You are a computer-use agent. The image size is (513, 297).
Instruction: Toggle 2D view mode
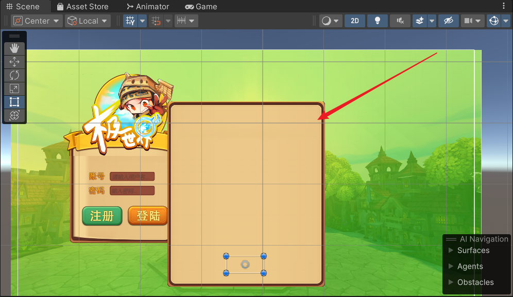coord(355,21)
